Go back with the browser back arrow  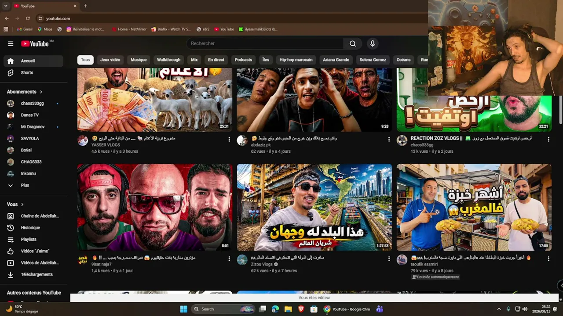(x=7, y=18)
